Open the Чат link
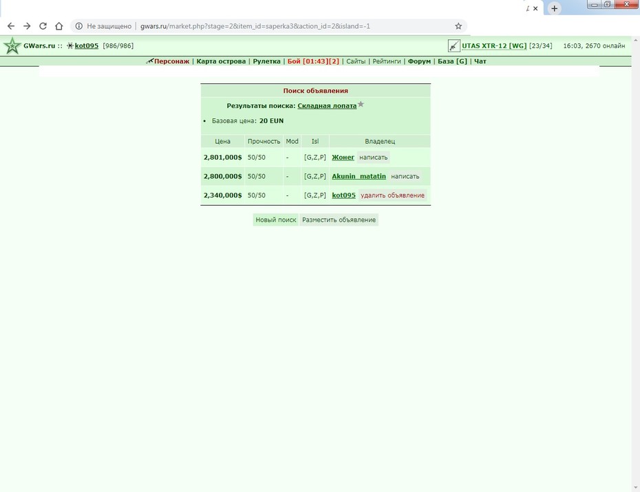Viewport: 640px width, 492px height. coord(480,61)
